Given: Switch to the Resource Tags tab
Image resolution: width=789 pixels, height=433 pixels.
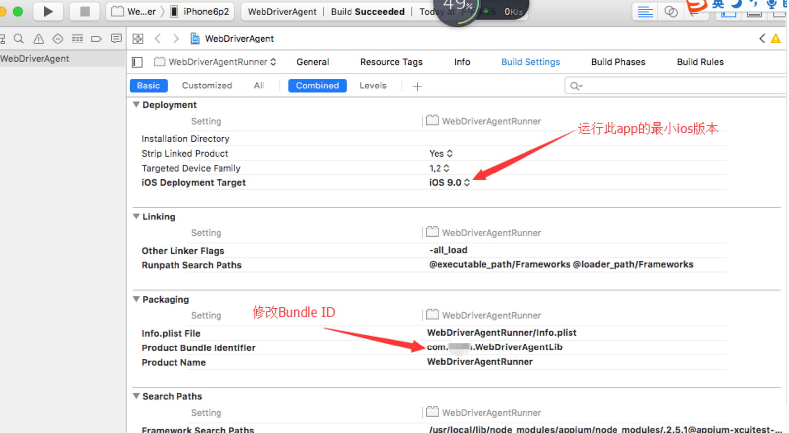Looking at the screenshot, I should point(391,62).
